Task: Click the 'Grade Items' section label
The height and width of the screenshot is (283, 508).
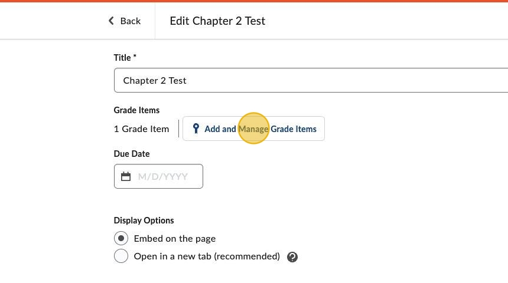Action: pyautogui.click(x=136, y=110)
